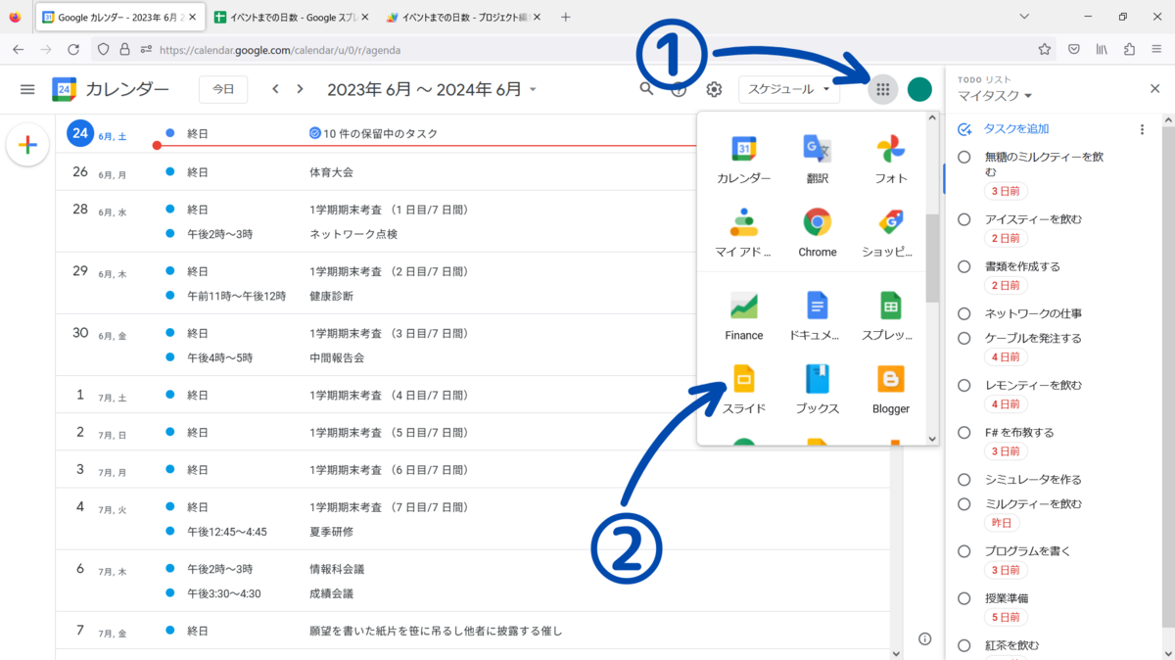Image resolution: width=1175 pixels, height=660 pixels.
Task: Open the calendar main hamburger menu
Action: (x=27, y=89)
